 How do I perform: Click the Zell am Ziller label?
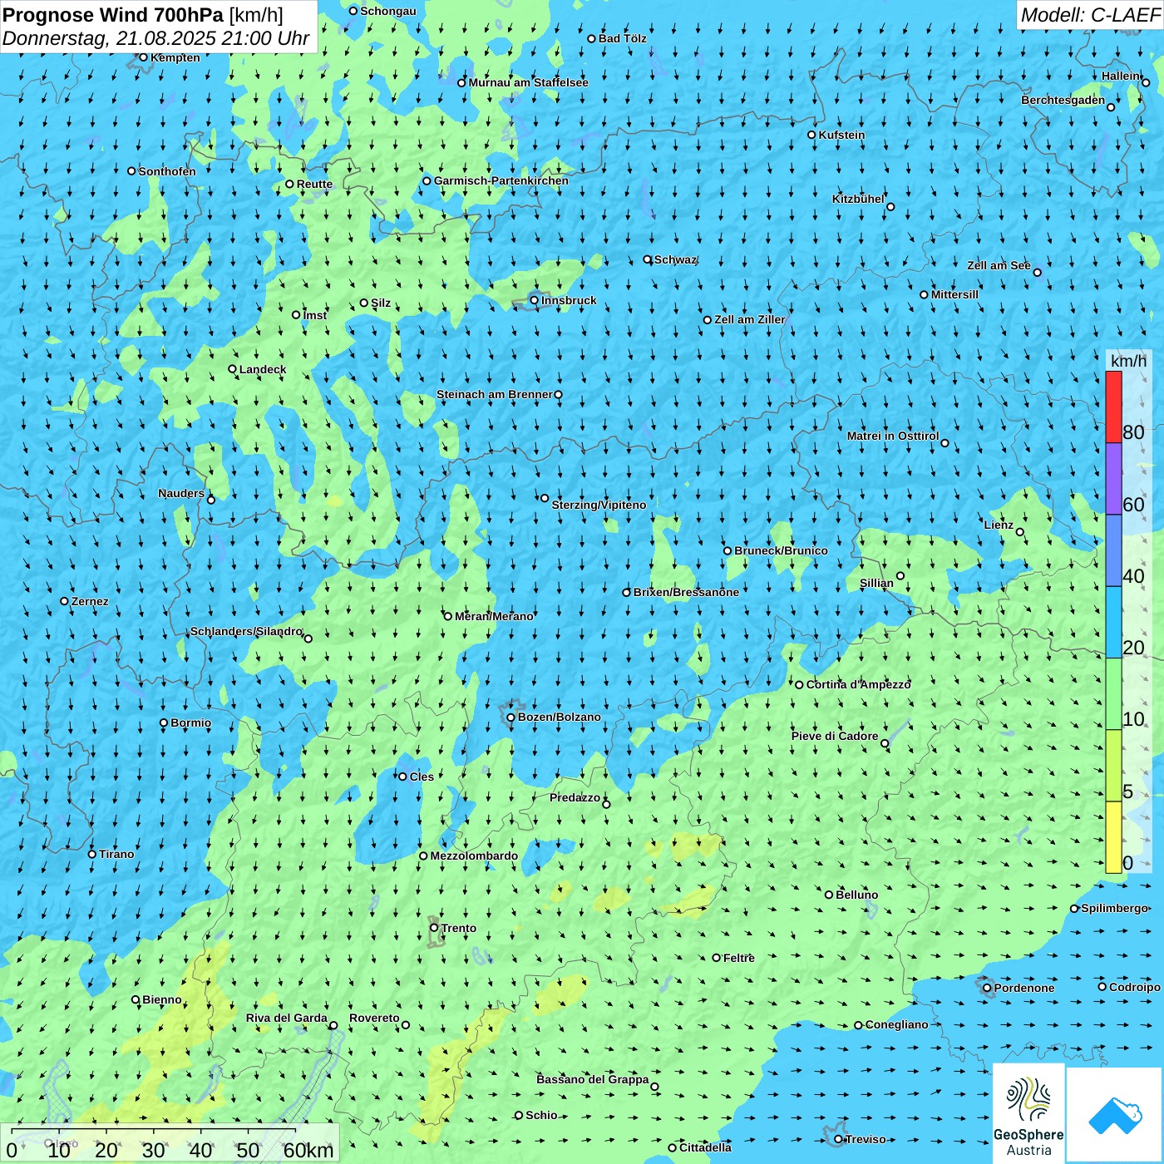coord(750,319)
